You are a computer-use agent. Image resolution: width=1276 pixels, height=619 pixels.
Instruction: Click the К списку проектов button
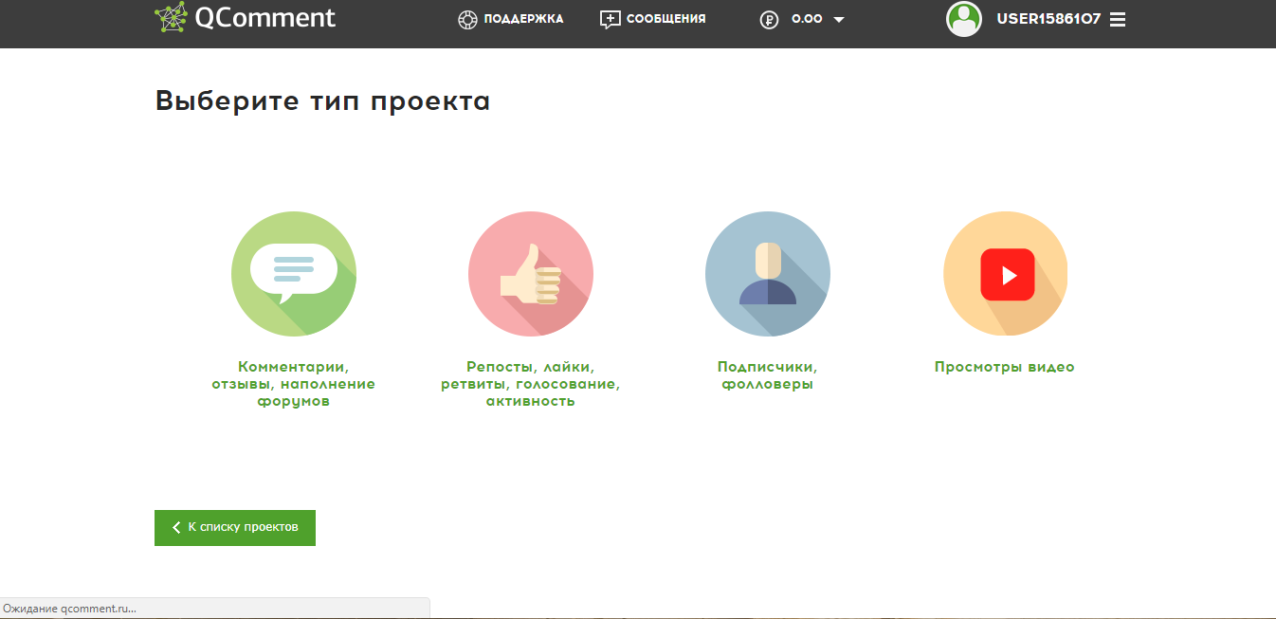[x=234, y=527]
